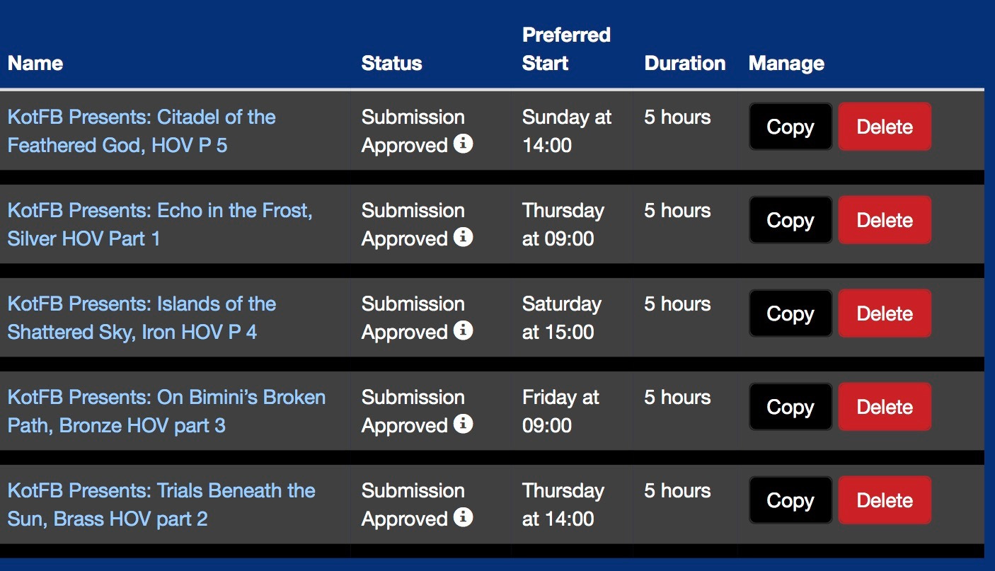
Task: Delete the On Bimini's Broken Path event
Action: tap(885, 408)
